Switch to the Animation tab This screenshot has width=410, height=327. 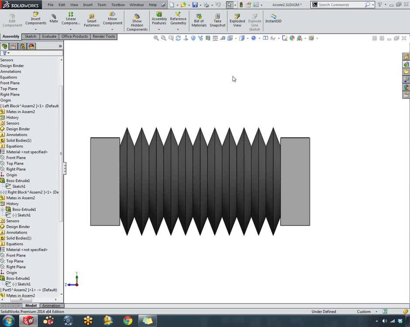[x=51, y=305]
